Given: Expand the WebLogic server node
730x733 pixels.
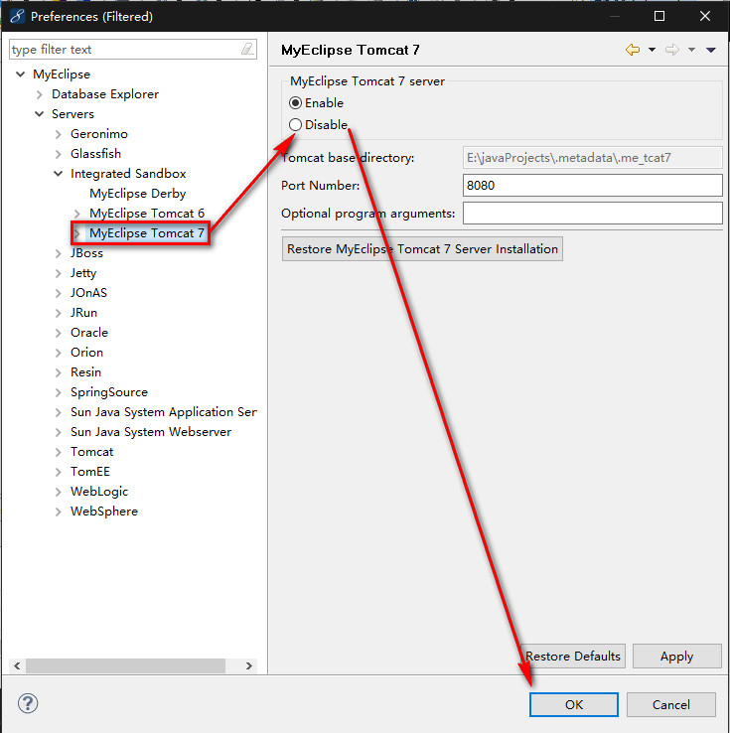Looking at the screenshot, I should tap(58, 492).
